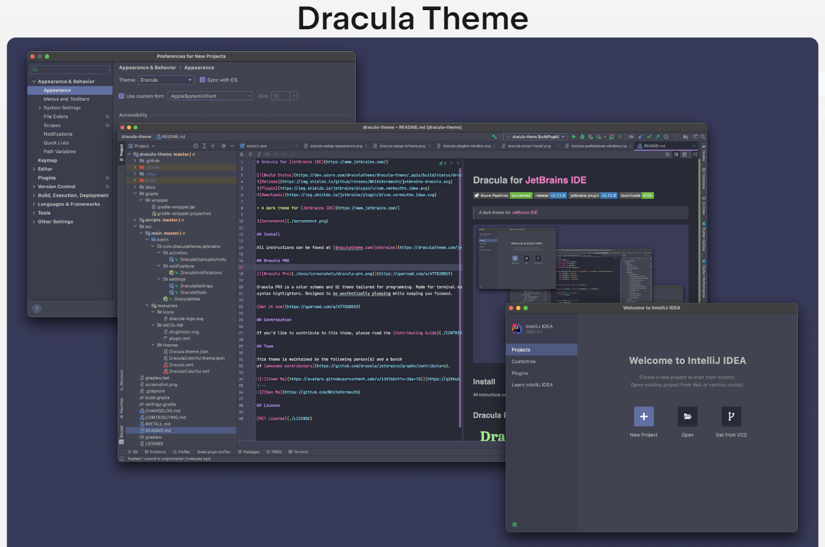Image resolution: width=825 pixels, height=547 pixels.
Task: Open Dracula.theme.json in project tree
Action: coord(189,352)
